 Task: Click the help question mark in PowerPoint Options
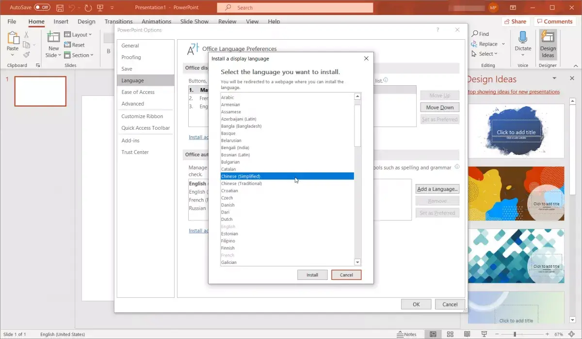(438, 30)
